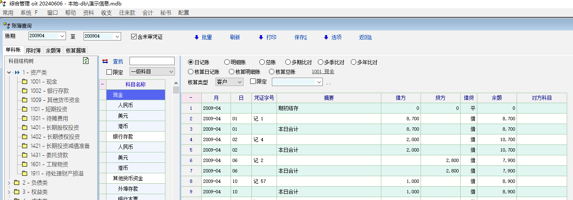Click the 选项 down-arrow icon
Image resolution: width=573 pixels, height=200 pixels.
tap(326, 37)
